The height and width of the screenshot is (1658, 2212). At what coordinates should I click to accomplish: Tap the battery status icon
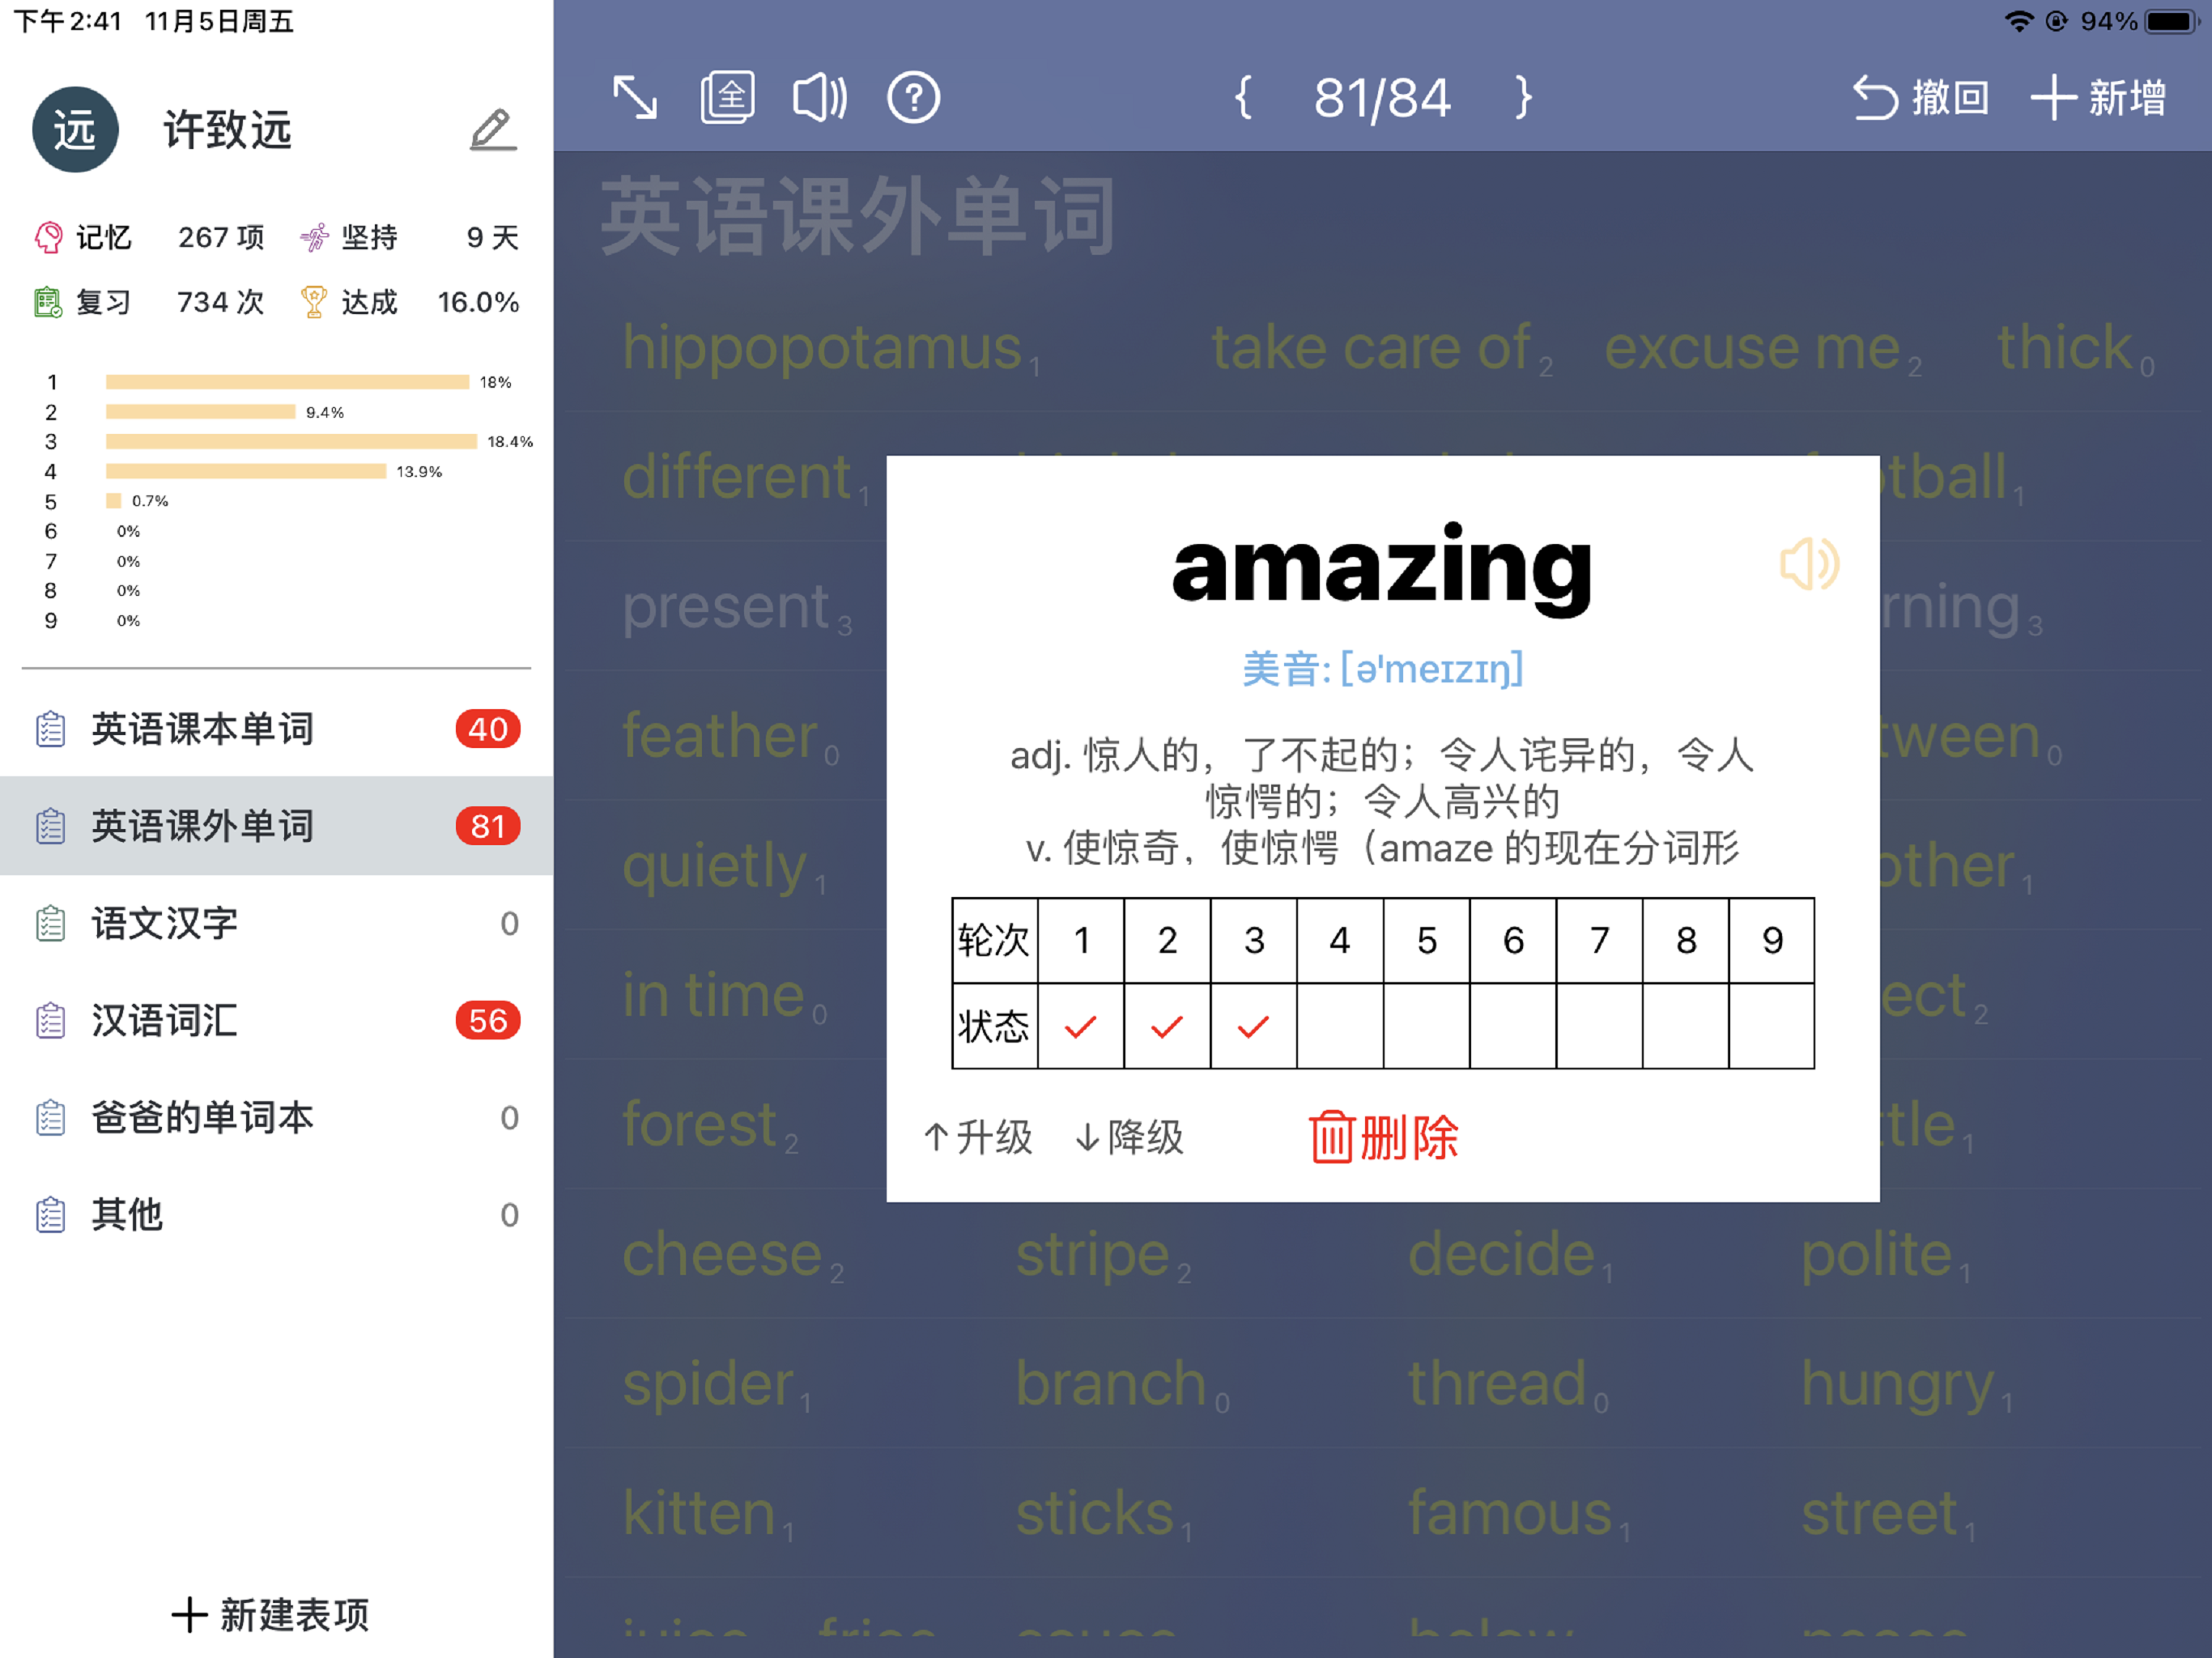point(2171,21)
